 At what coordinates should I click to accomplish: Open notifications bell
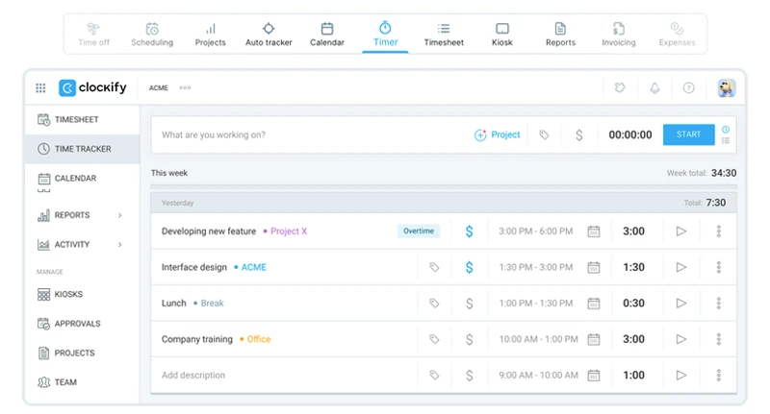[x=654, y=88]
